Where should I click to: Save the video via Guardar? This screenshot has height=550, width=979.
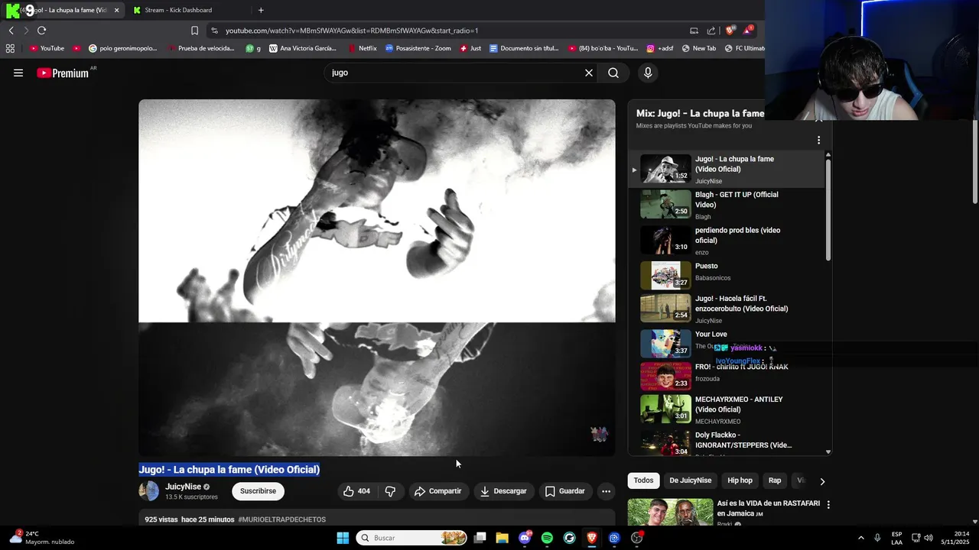565,491
